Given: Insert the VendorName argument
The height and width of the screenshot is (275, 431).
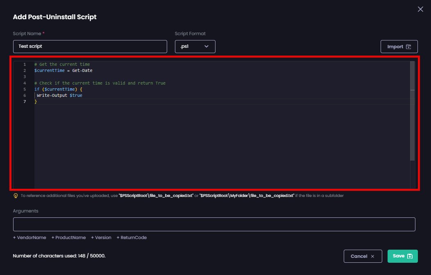Looking at the screenshot, I should coord(29,237).
